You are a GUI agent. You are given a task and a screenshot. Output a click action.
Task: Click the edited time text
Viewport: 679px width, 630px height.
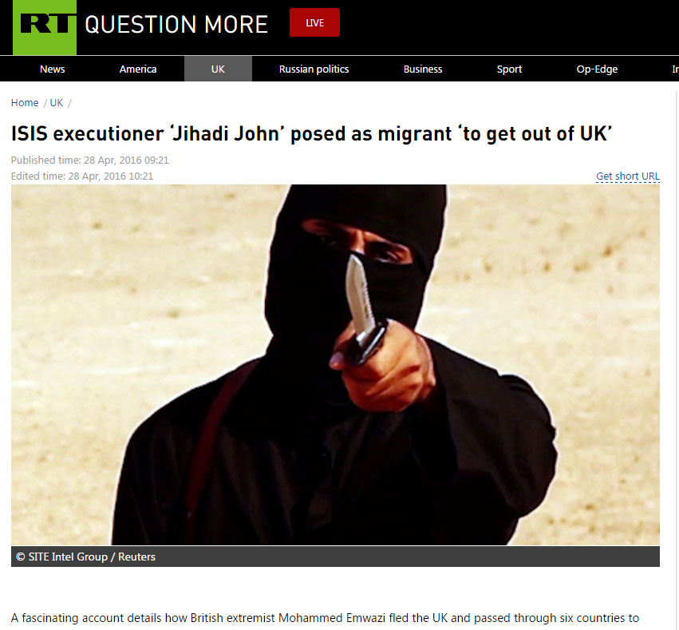[x=82, y=176]
